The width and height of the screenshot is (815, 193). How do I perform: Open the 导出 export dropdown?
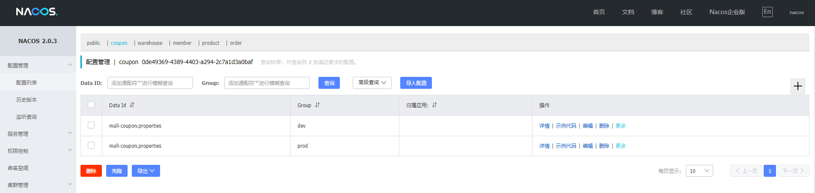(x=146, y=171)
